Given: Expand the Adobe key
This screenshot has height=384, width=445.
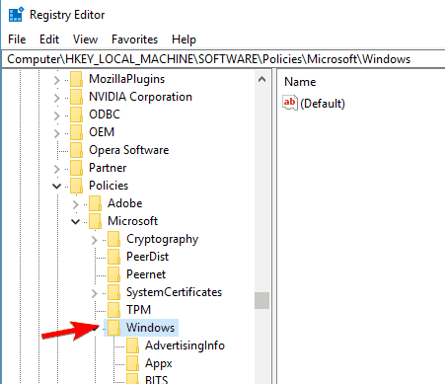Looking at the screenshot, I should pos(76,204).
